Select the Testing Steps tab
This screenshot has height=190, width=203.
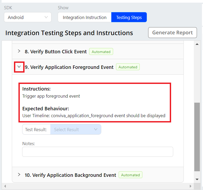click(x=129, y=17)
